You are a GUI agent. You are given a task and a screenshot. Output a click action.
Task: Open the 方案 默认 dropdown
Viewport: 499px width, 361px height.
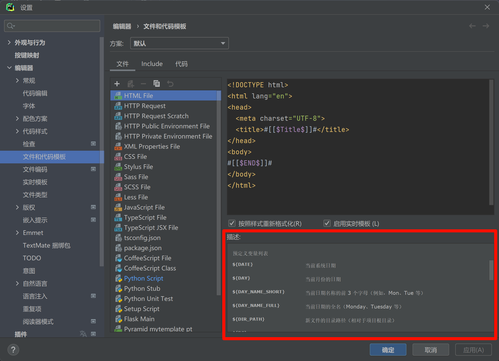point(179,43)
